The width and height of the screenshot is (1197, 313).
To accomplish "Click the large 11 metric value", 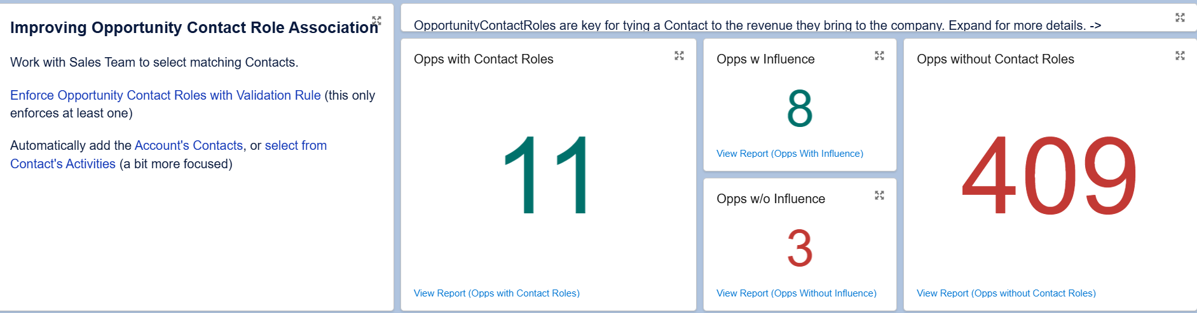I will pyautogui.click(x=547, y=175).
